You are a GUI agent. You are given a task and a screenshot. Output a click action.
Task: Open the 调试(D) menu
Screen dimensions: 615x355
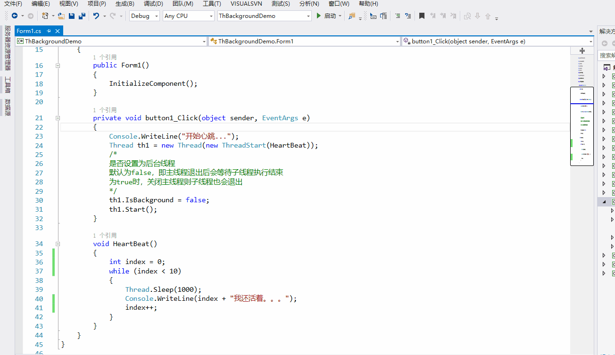153,4
